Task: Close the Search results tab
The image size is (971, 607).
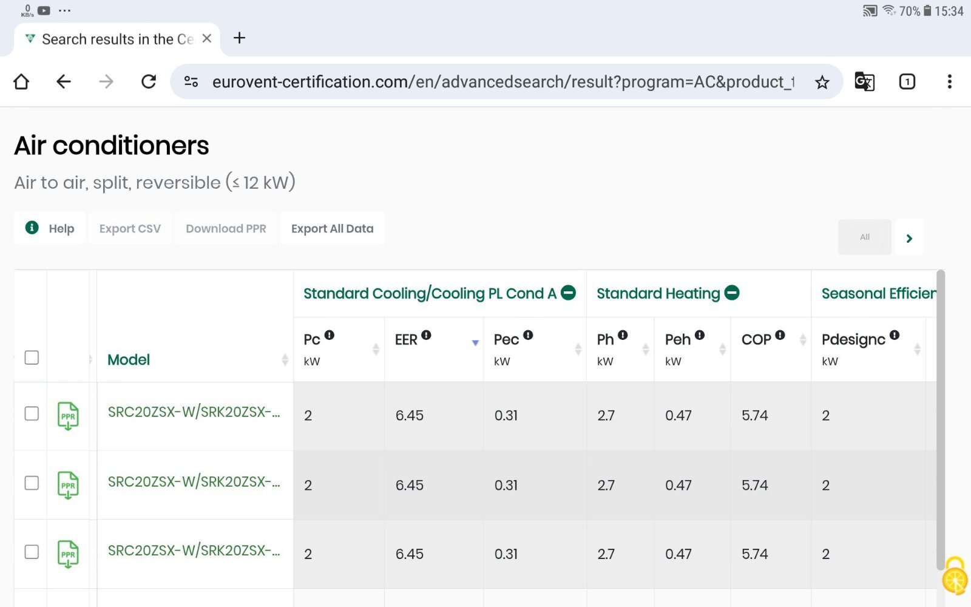Action: (207, 38)
